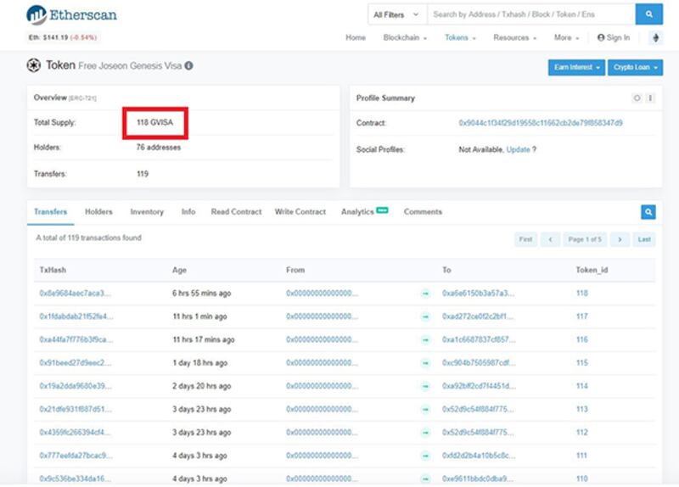Click the blue search magnifier button in header
Screen dimensions: 679x487
[648, 14]
